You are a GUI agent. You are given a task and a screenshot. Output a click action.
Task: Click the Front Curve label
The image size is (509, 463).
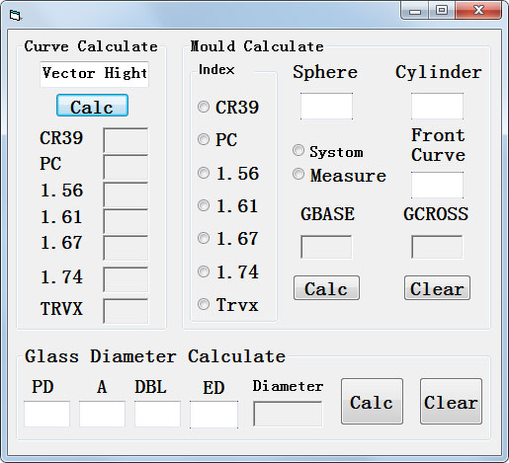tap(438, 145)
